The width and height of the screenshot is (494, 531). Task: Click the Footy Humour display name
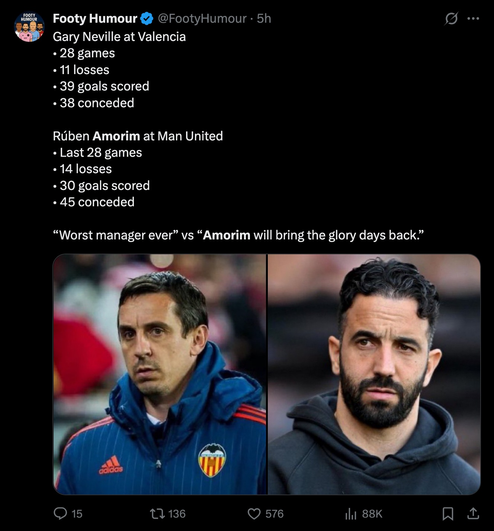(95, 18)
